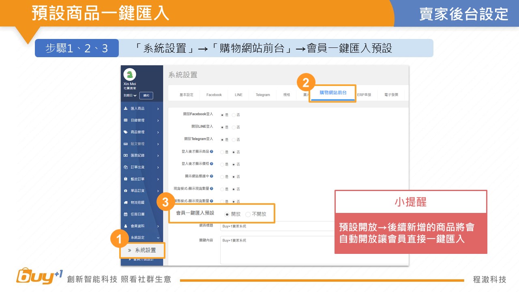This screenshot has height=292, width=519.
Task: Expand the 訂單出貨 sidebar menu arrow
Action: pos(158,167)
